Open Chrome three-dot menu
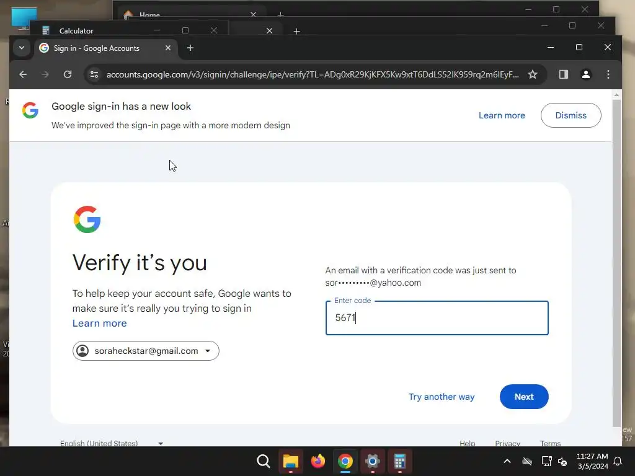 (x=608, y=74)
